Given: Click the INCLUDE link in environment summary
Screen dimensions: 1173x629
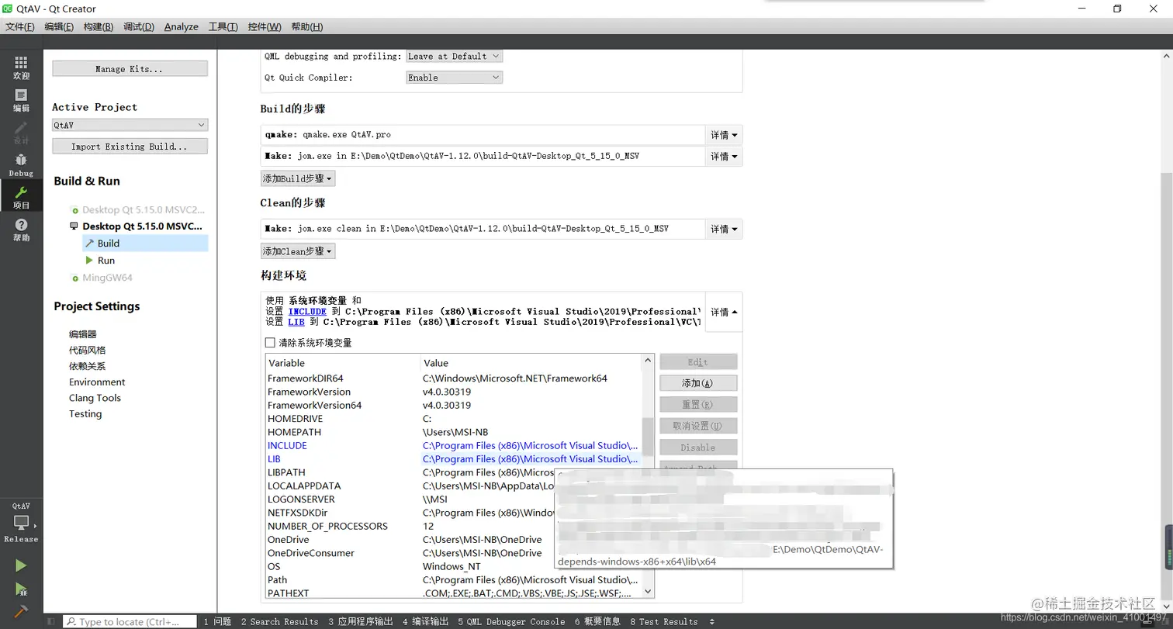Looking at the screenshot, I should click(307, 312).
